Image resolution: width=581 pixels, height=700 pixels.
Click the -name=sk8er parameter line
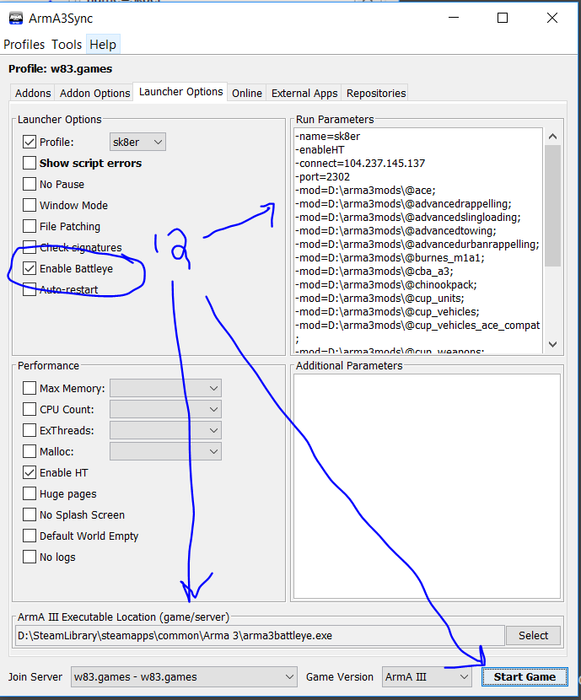click(x=327, y=136)
